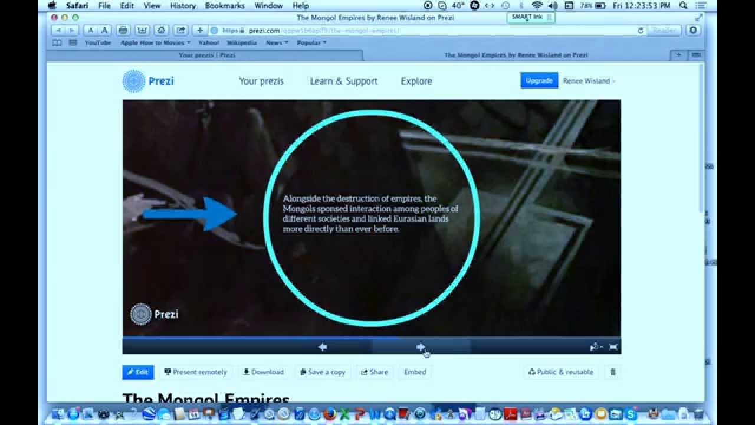
Task: Open the Safari menu
Action: 77,5
